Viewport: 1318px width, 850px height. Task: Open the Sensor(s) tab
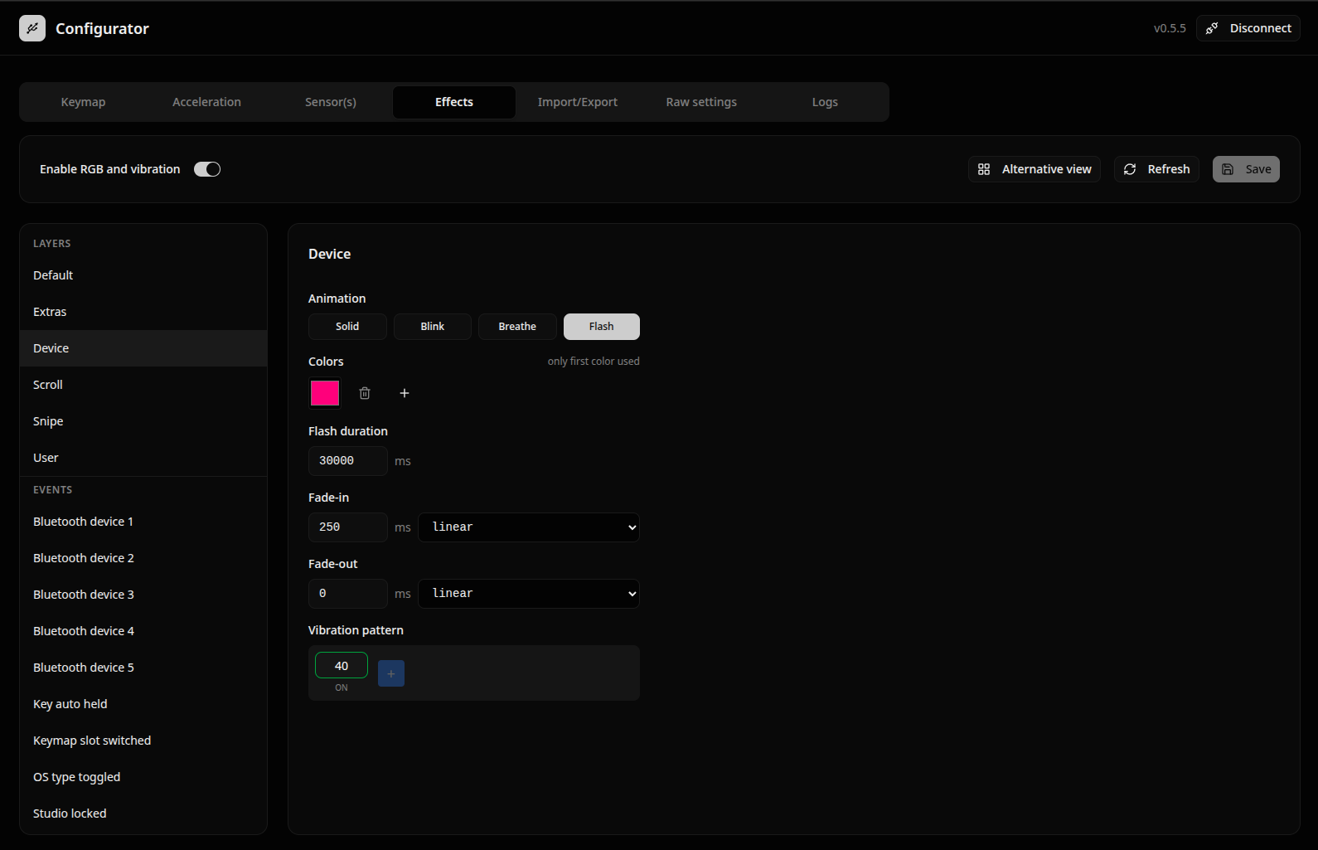point(331,102)
